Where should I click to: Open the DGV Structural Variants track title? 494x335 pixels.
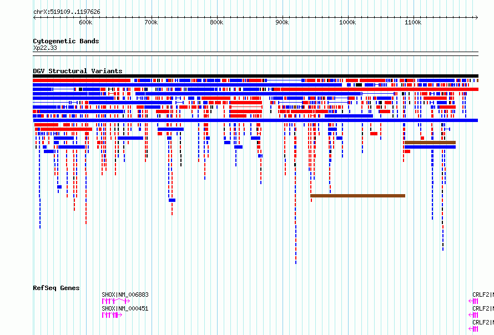[78, 71]
